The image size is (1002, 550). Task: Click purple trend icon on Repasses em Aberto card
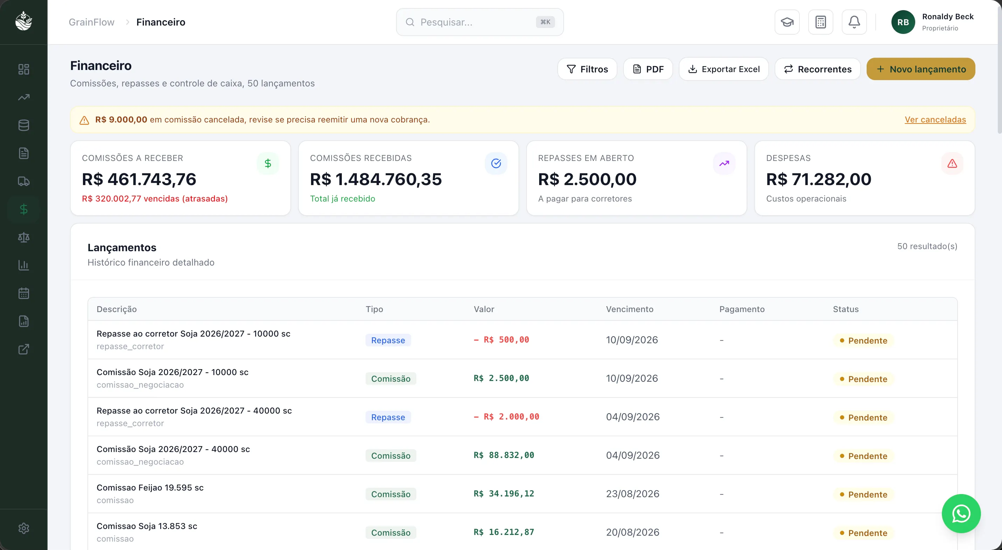[x=724, y=163]
